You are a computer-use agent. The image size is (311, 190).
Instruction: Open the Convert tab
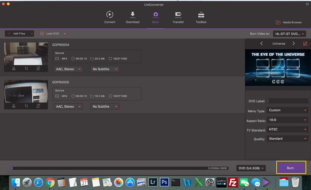pyautogui.click(x=110, y=17)
